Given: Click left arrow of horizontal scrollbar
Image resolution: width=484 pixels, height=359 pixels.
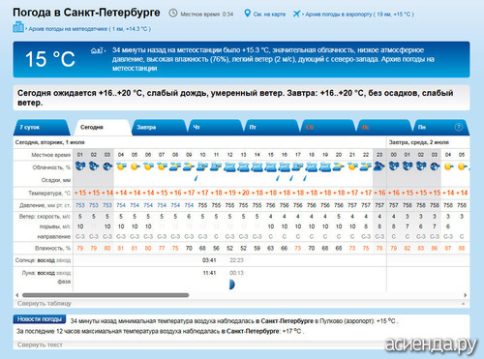Looking at the screenshot, I should (17, 295).
